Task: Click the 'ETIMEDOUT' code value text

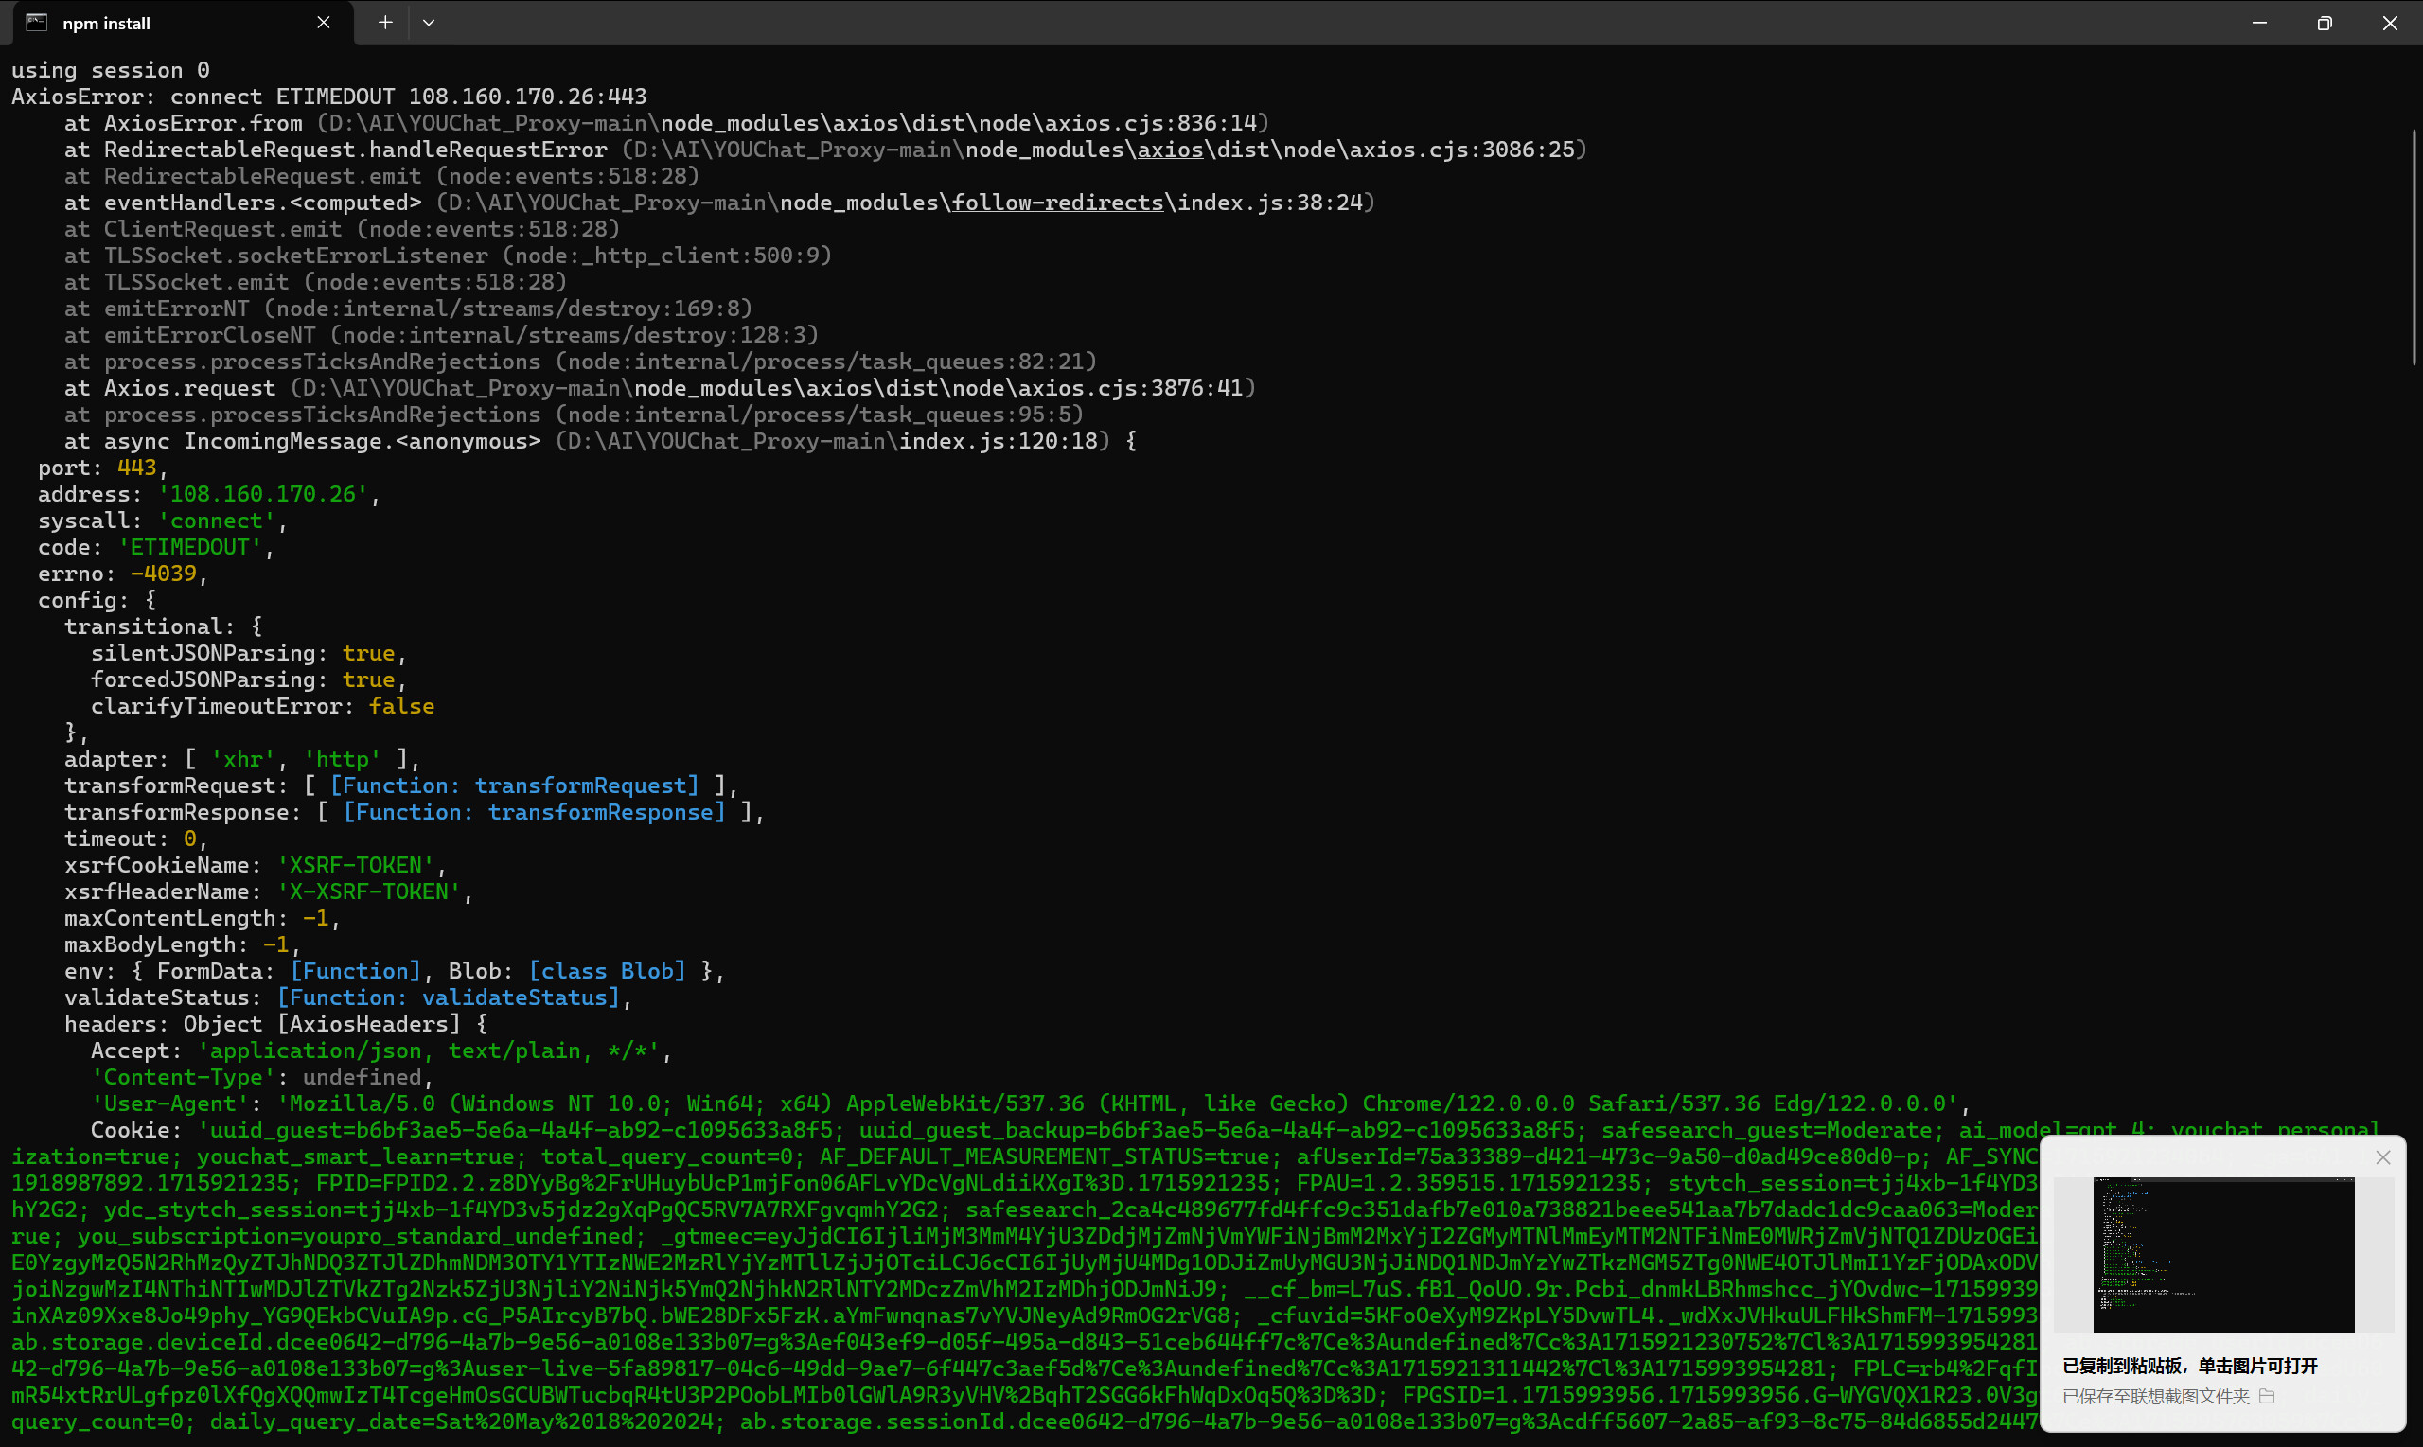Action: click(x=190, y=547)
